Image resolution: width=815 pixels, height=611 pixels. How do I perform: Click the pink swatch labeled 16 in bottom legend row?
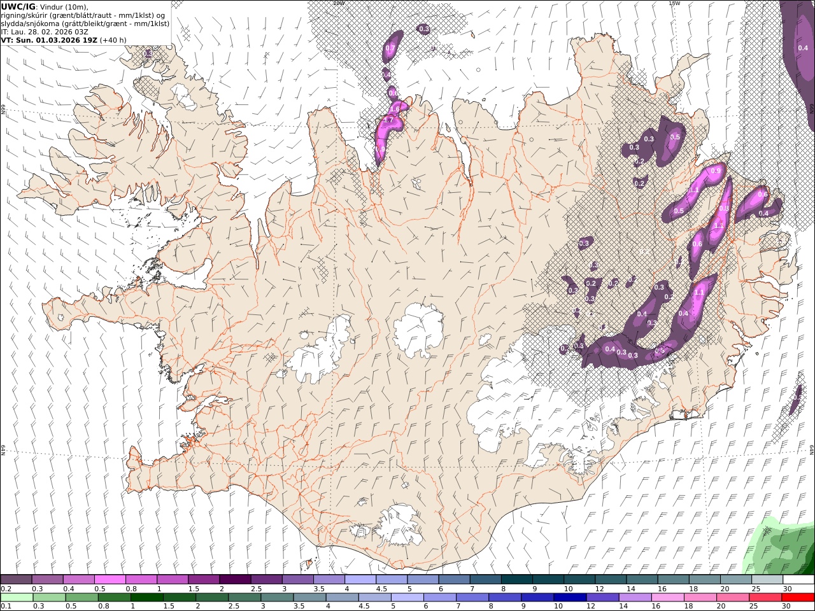coord(667,598)
